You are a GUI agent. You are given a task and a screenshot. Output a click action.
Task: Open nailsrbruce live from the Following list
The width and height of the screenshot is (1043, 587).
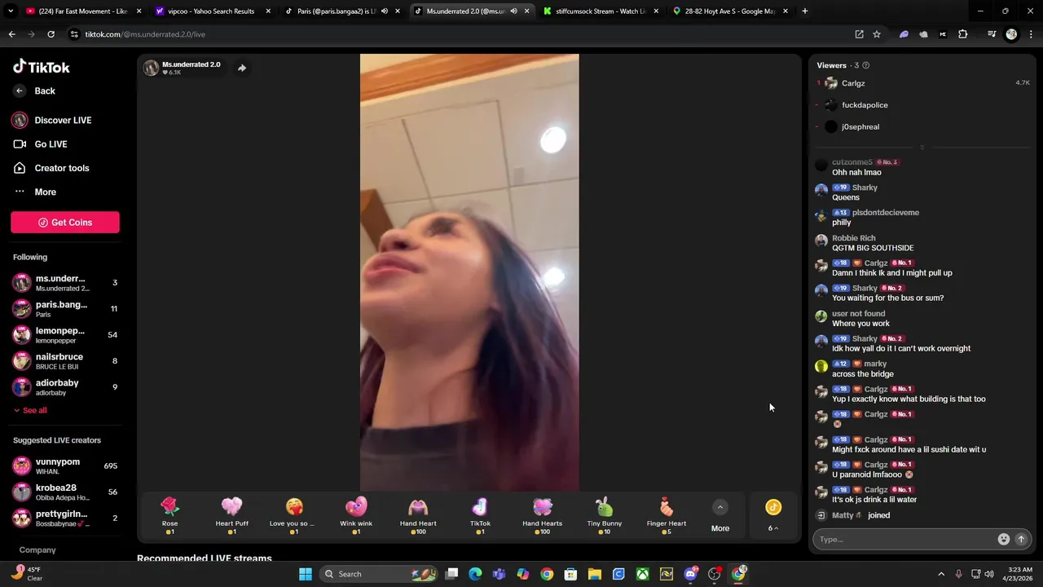point(65,361)
